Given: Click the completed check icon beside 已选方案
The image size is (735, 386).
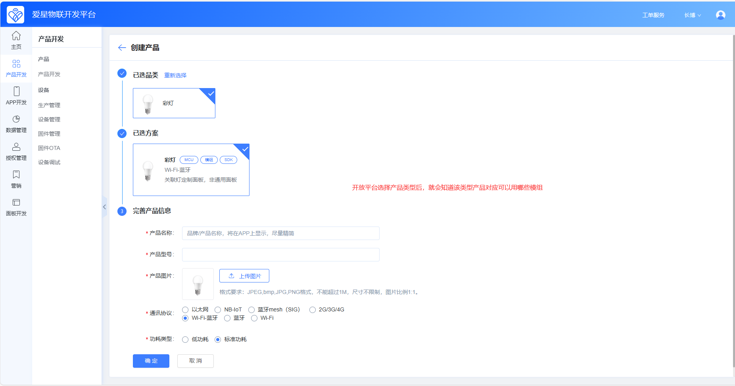Looking at the screenshot, I should tap(122, 134).
